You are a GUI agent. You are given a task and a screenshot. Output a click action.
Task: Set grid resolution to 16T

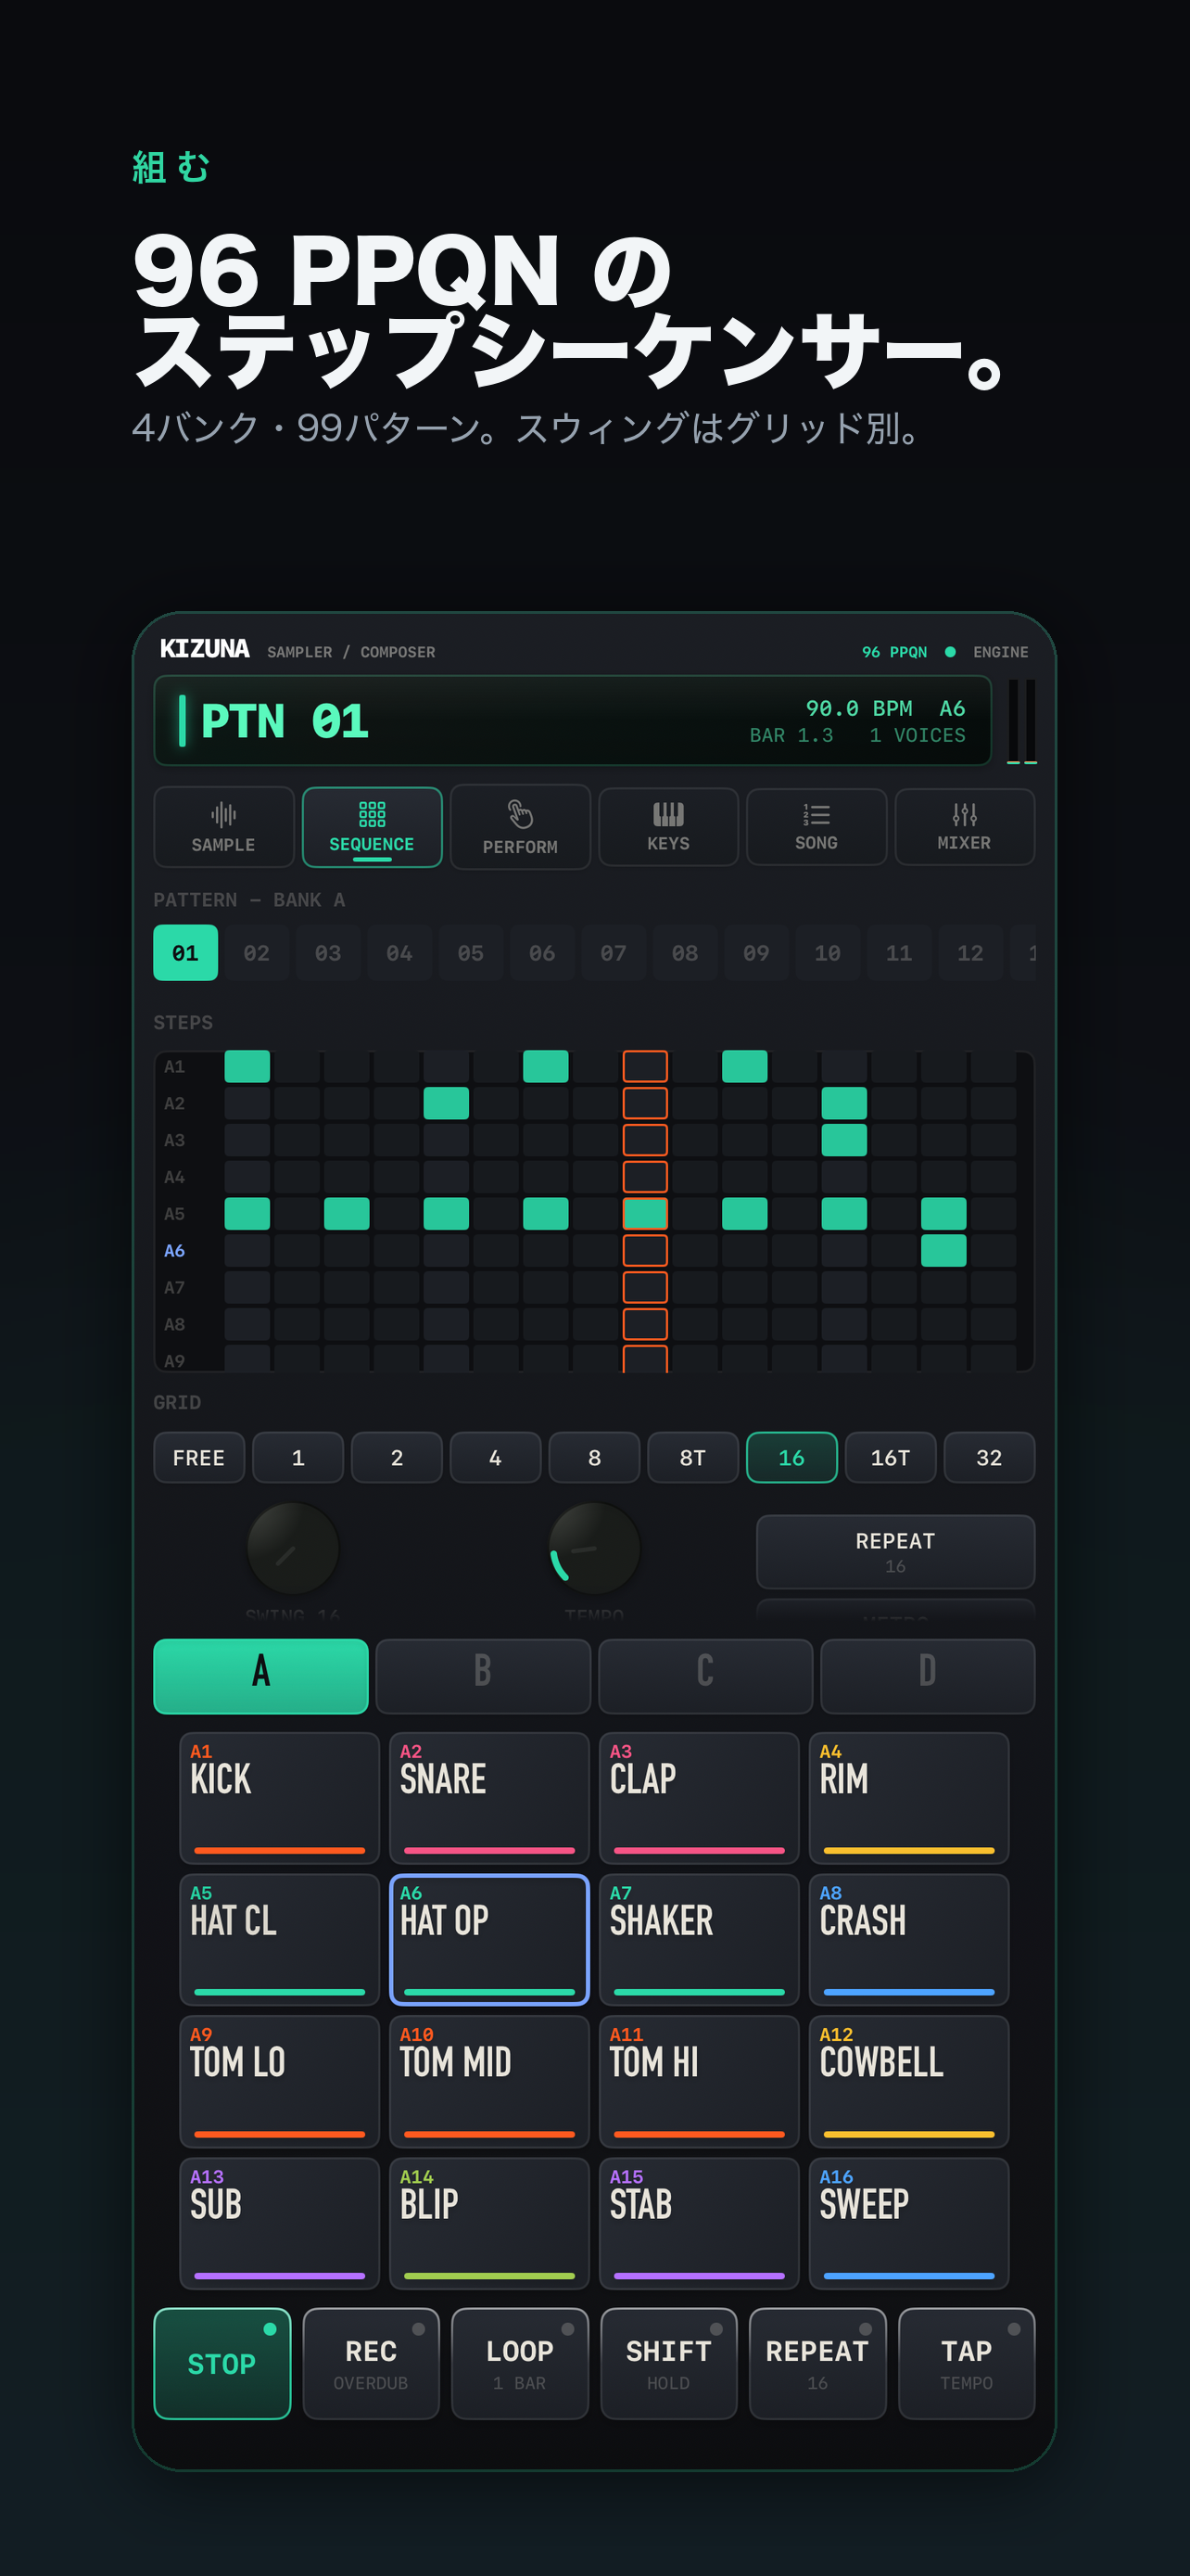pyautogui.click(x=891, y=1457)
